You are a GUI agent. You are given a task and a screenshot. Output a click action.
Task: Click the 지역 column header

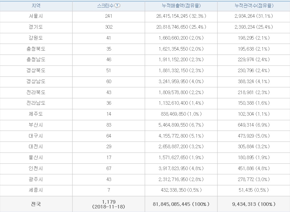pos(36,6)
